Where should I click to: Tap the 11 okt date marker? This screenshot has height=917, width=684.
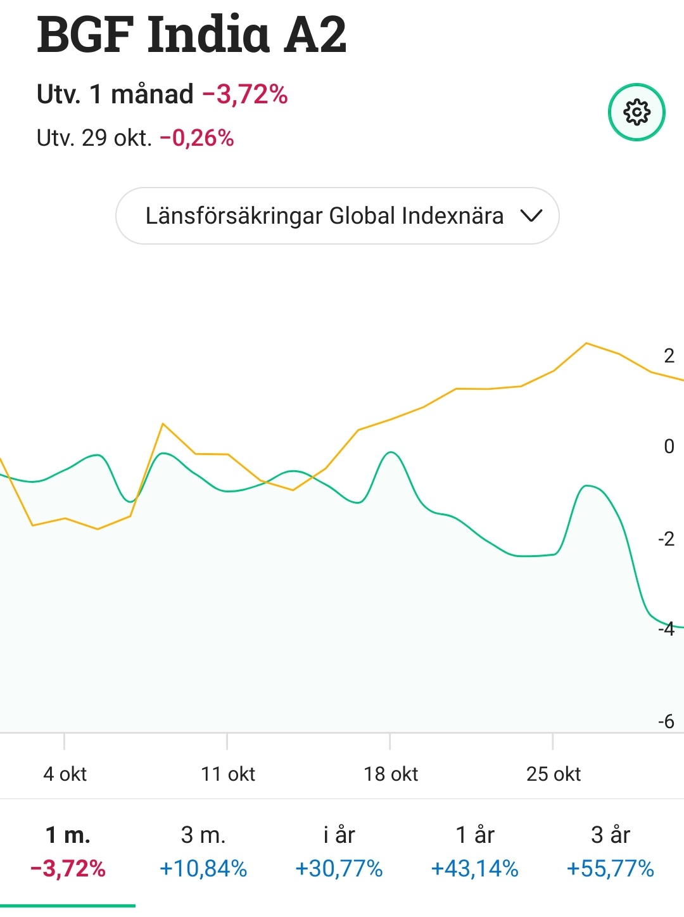tap(228, 774)
